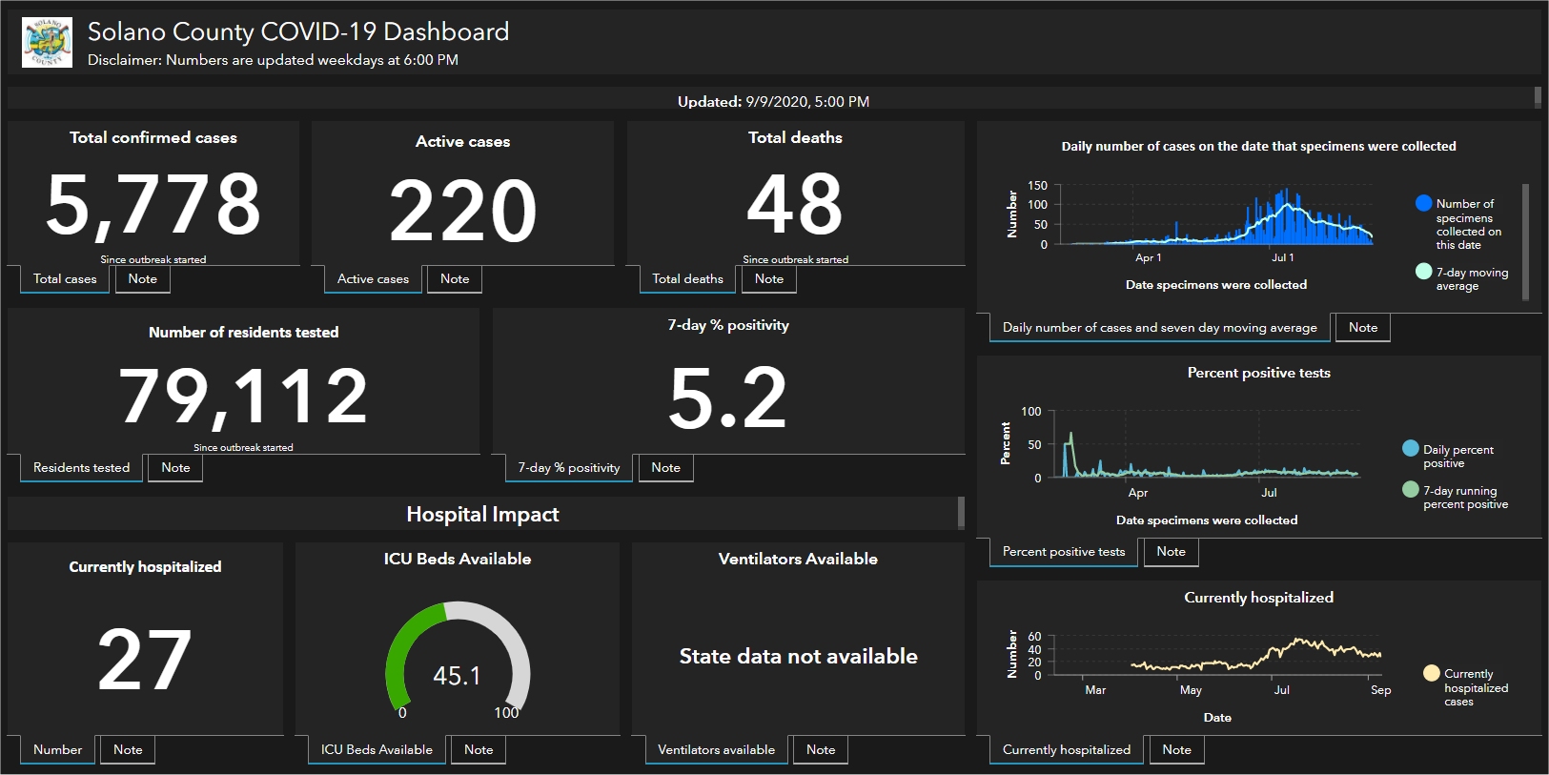Select Percent positive tests tab

(x=1063, y=552)
